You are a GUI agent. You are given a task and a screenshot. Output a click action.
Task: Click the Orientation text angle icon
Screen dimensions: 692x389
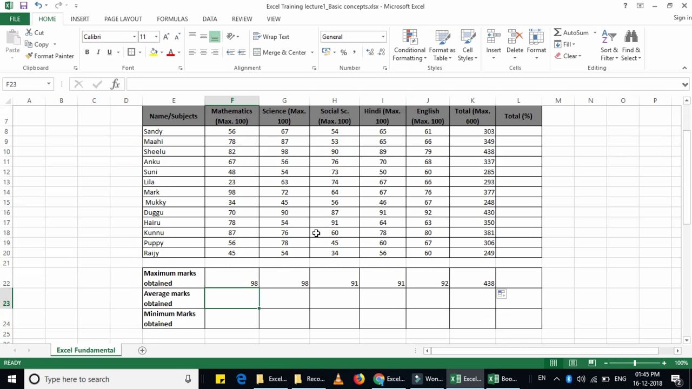coord(231,37)
